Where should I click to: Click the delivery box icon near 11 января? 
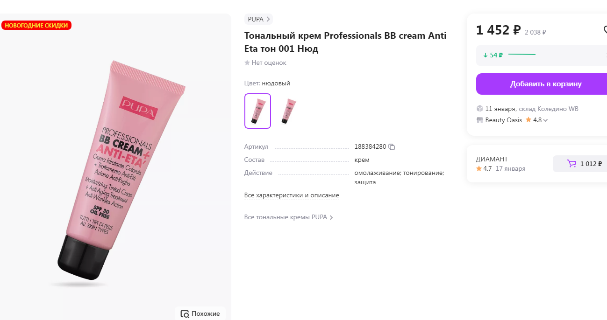(480, 108)
